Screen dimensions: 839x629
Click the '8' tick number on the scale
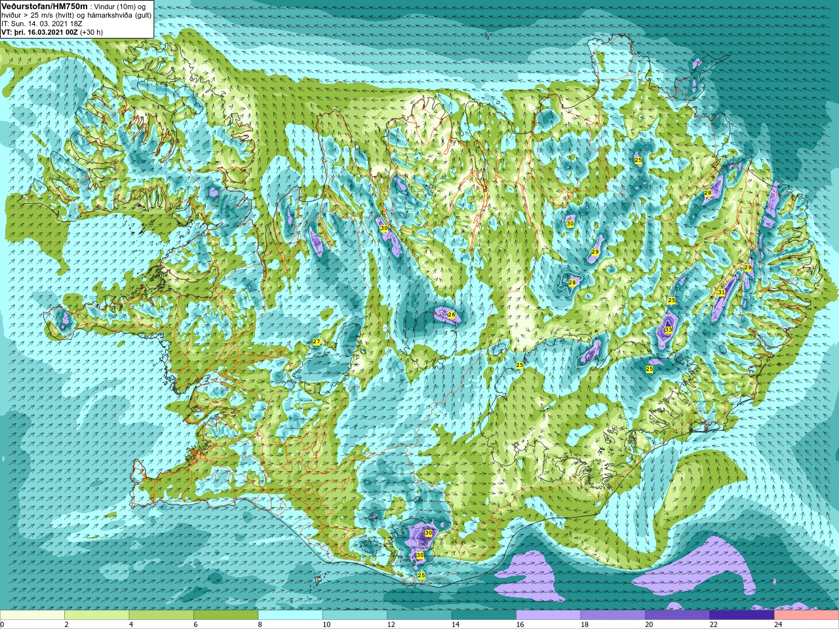pos(260,624)
